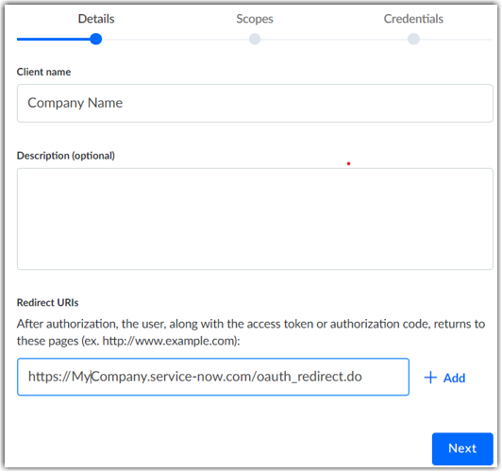
Task: Click inside the Description text area
Action: tap(255, 219)
